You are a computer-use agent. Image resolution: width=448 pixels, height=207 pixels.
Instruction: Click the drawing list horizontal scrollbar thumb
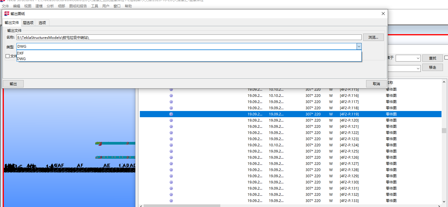coord(182,206)
